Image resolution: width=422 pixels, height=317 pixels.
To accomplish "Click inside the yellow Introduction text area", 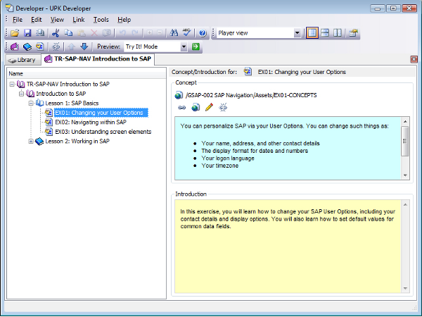I will (x=288, y=247).
